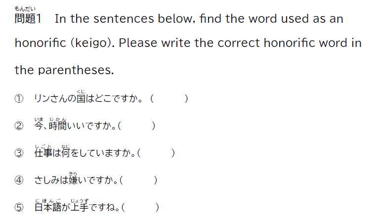The image size is (377, 222).
Task: Click inside parentheses of sentence ③
Action: 156,153
